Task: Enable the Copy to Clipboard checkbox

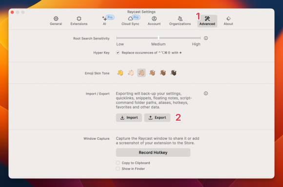Action: click(x=118, y=163)
